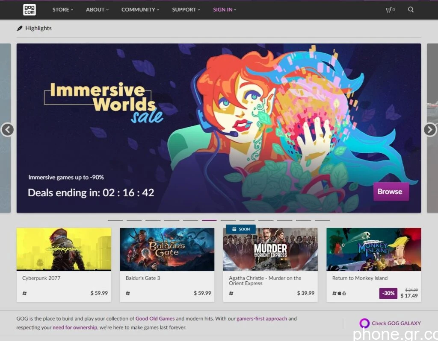This screenshot has width=438, height=341.
Task: Open the Baldur's Gate 3 cover image
Action: pos(167,249)
